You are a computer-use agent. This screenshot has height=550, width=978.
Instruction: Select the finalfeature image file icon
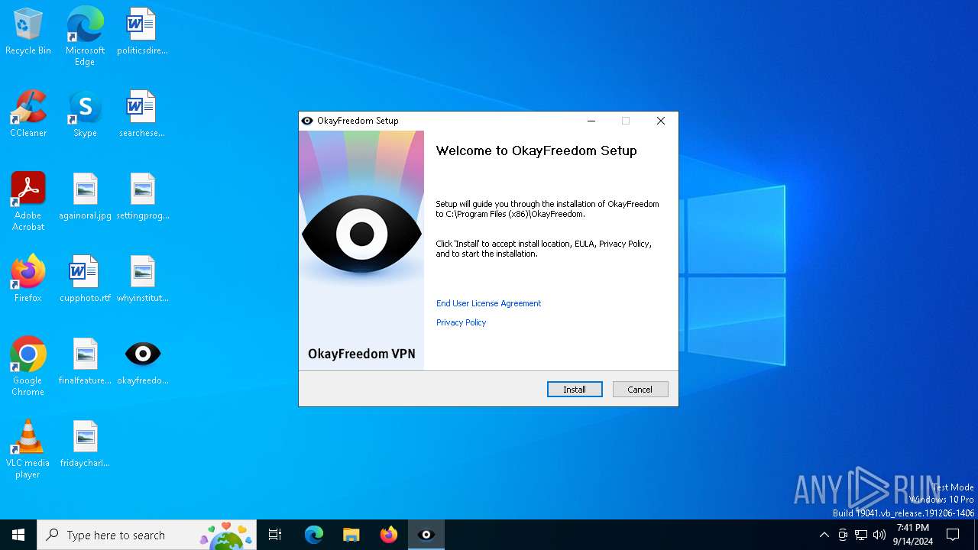85,362
